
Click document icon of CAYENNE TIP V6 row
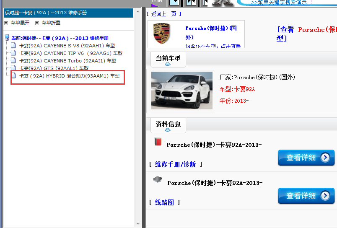point(13,53)
